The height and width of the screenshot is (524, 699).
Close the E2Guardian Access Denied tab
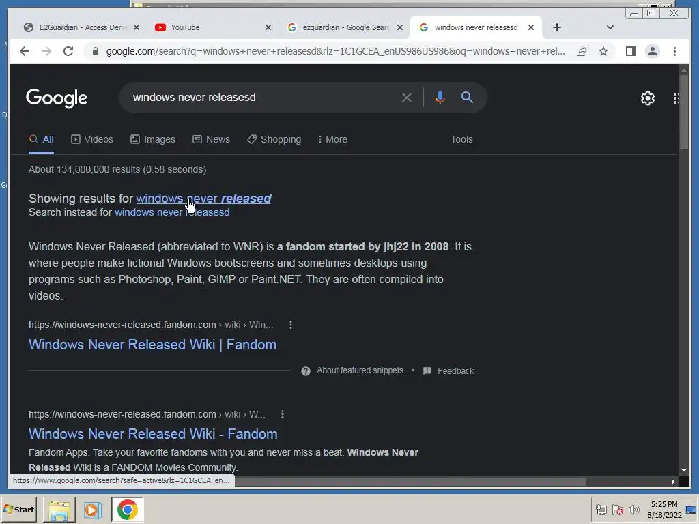137,27
